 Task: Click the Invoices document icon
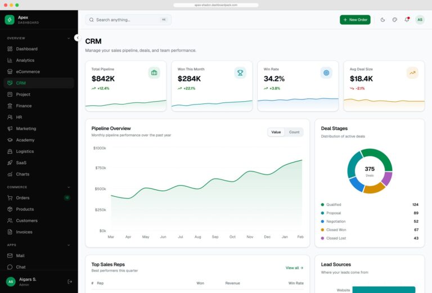[x=10, y=232]
